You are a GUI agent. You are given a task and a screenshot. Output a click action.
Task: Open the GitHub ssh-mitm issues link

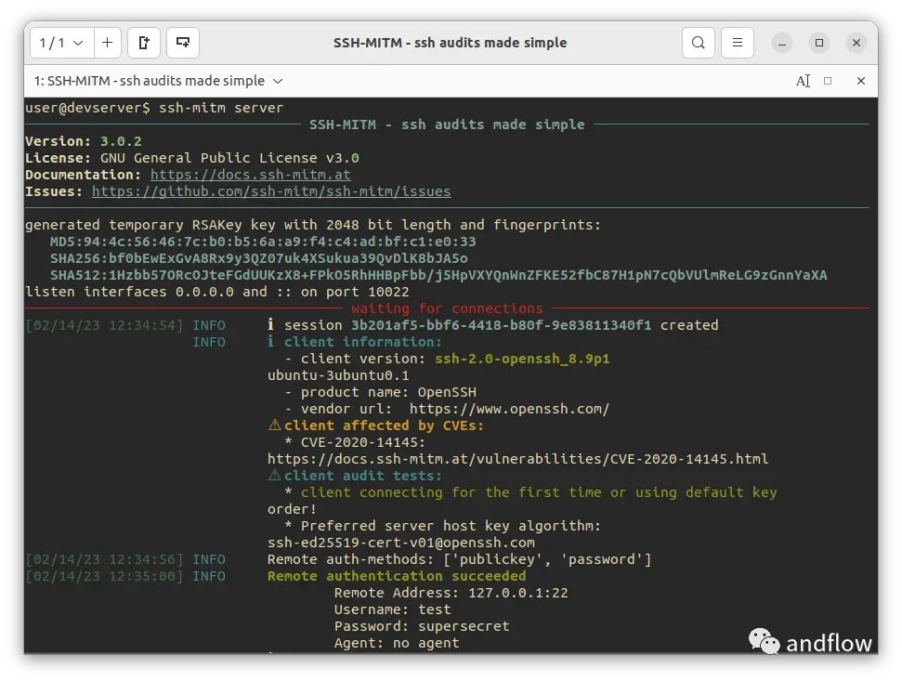[x=271, y=191]
